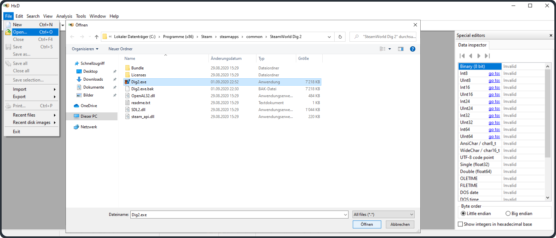Choose Exit from the File menu

pos(31,132)
